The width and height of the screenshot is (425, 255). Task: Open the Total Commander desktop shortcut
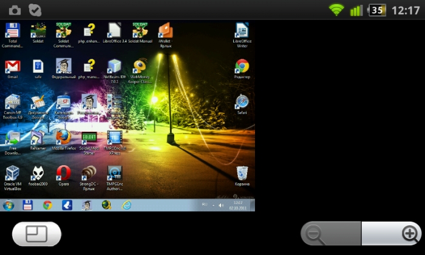[x=13, y=35]
